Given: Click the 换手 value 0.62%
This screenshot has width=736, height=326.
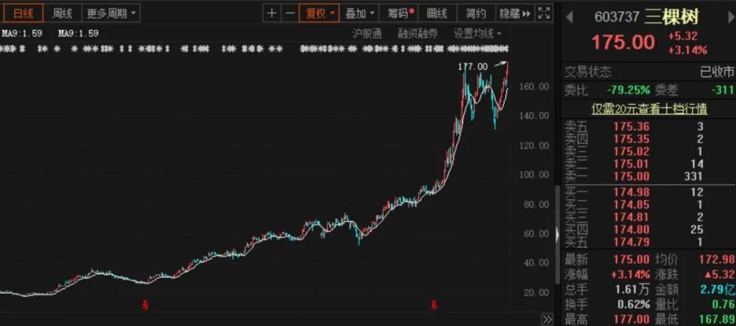Looking at the screenshot, I should coord(634,305).
